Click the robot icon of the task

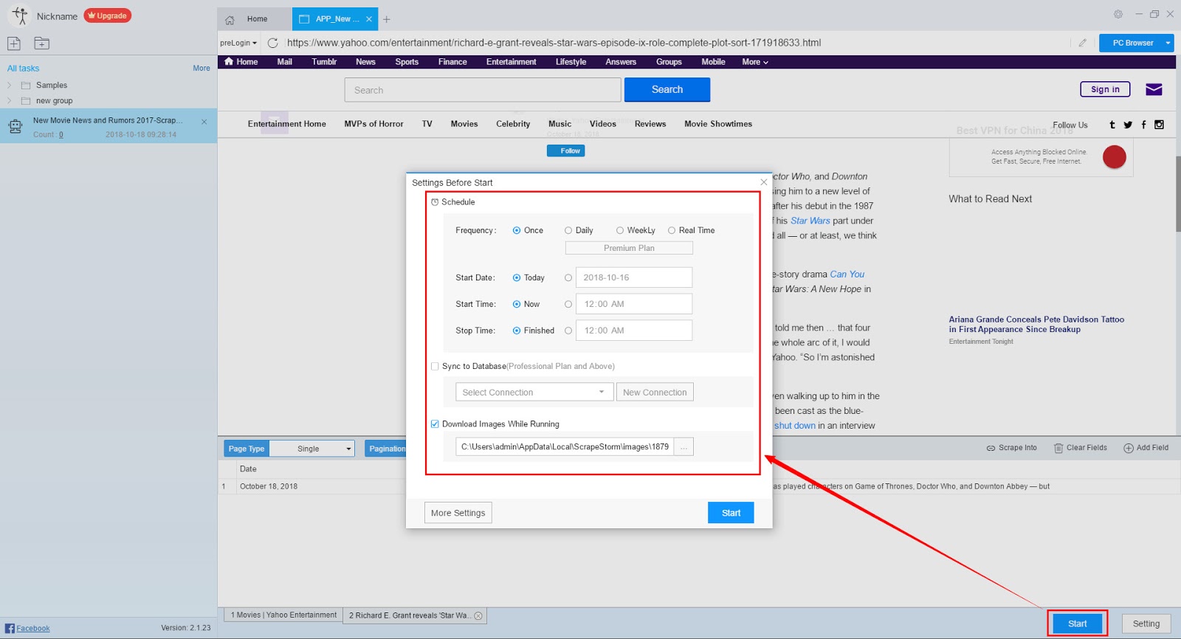click(x=16, y=127)
